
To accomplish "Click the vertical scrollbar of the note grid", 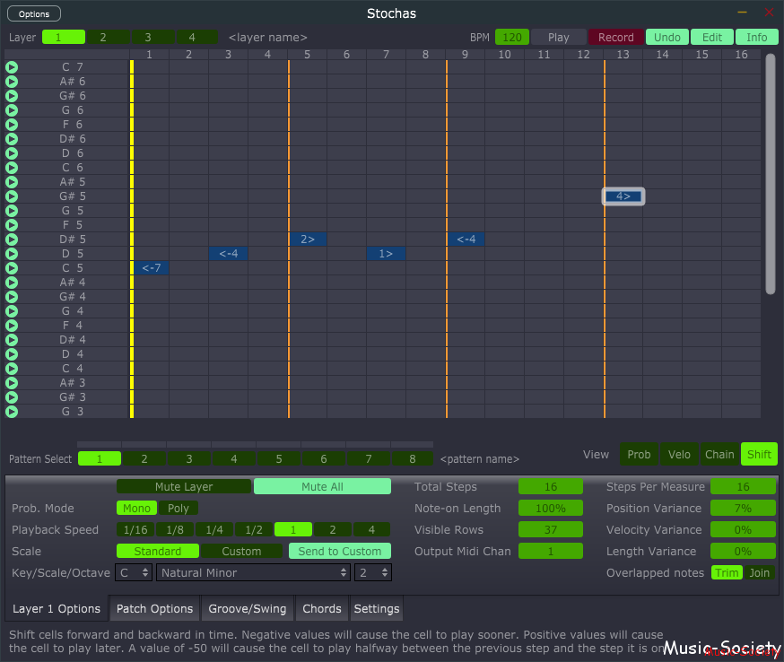I will click(770, 174).
